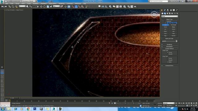Click the Render Production teapot icon
Screen dimensions: 198x111
135,6
